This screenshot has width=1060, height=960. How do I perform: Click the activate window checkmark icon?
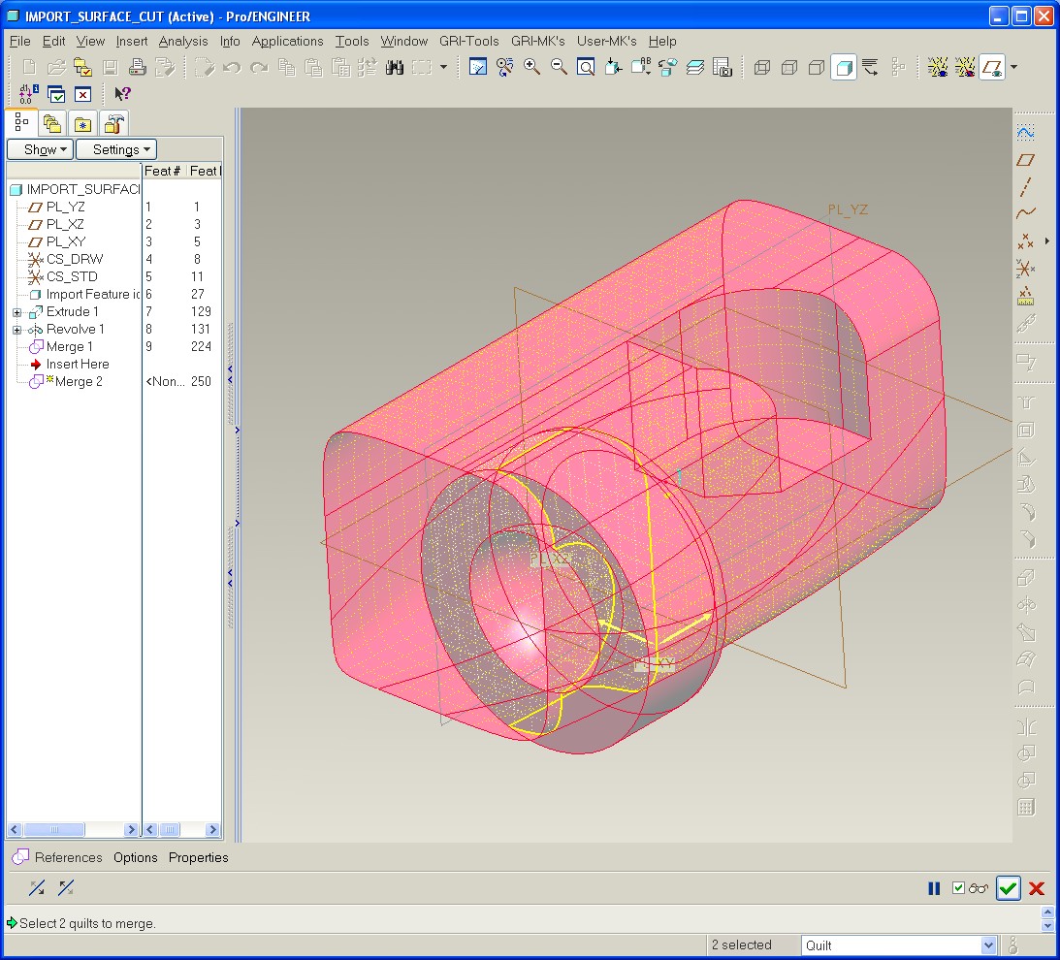coord(56,94)
